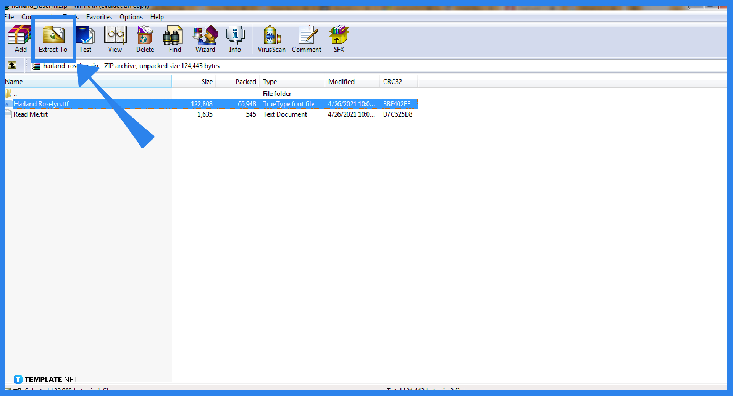Create SFX self-extracting archive
This screenshot has height=396, width=733.
click(339, 39)
